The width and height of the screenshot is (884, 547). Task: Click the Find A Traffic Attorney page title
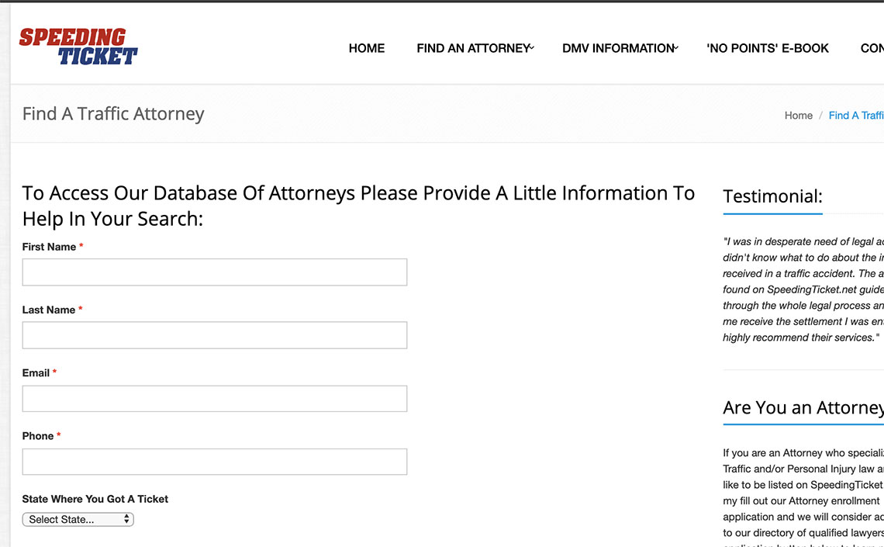click(x=113, y=114)
